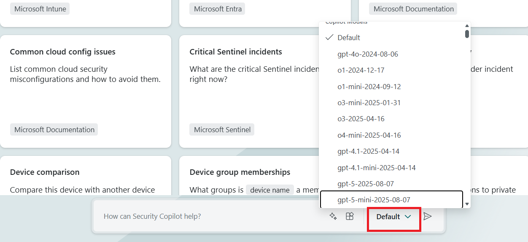Open the Critical Sentinel incidents prompt card

point(249,91)
